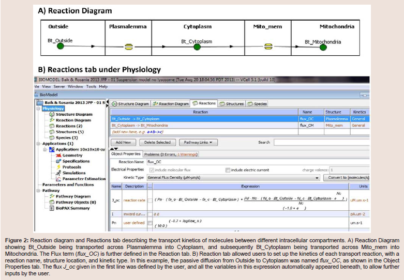Switch to the Reaction Diagram tab
The image size is (404, 280).
pos(171,104)
